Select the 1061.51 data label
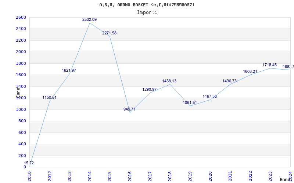Viewport: 294px width, 183px height. tap(190, 103)
